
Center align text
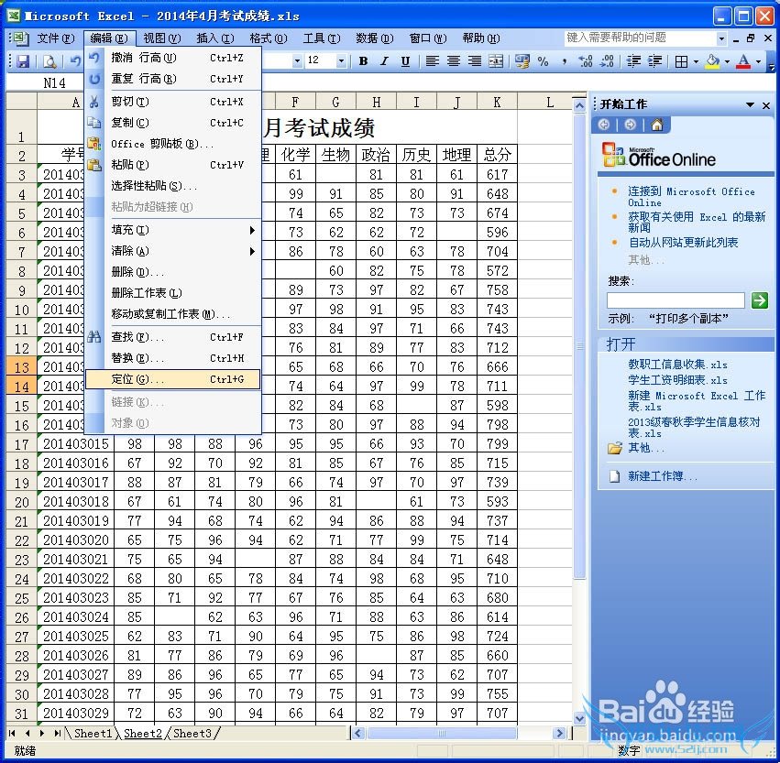453,61
